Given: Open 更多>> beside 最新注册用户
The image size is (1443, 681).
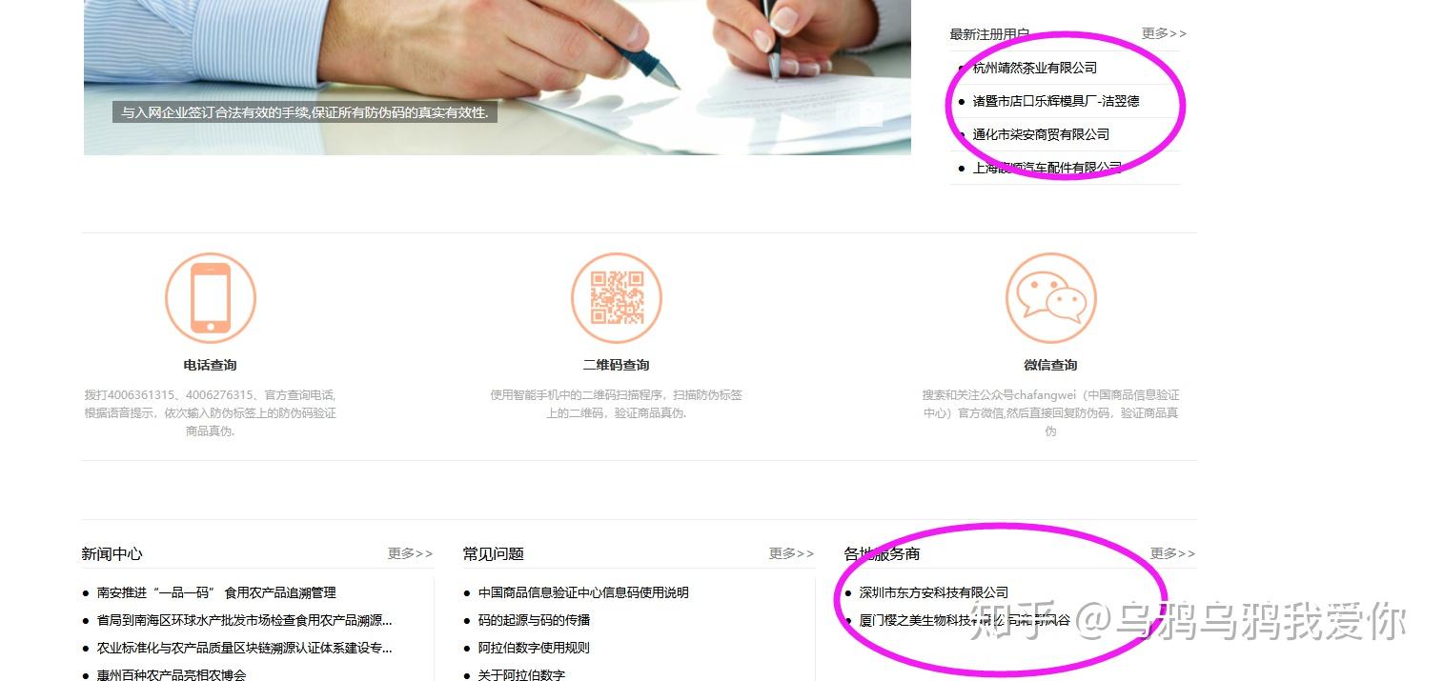Looking at the screenshot, I should (x=1164, y=33).
